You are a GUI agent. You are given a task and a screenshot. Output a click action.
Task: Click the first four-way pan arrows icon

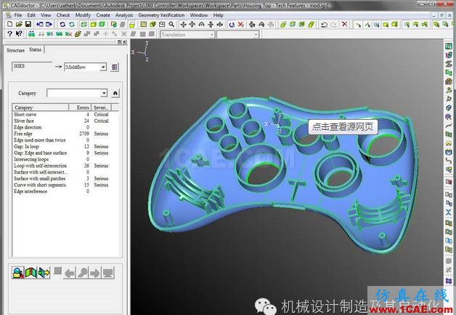tap(183, 25)
